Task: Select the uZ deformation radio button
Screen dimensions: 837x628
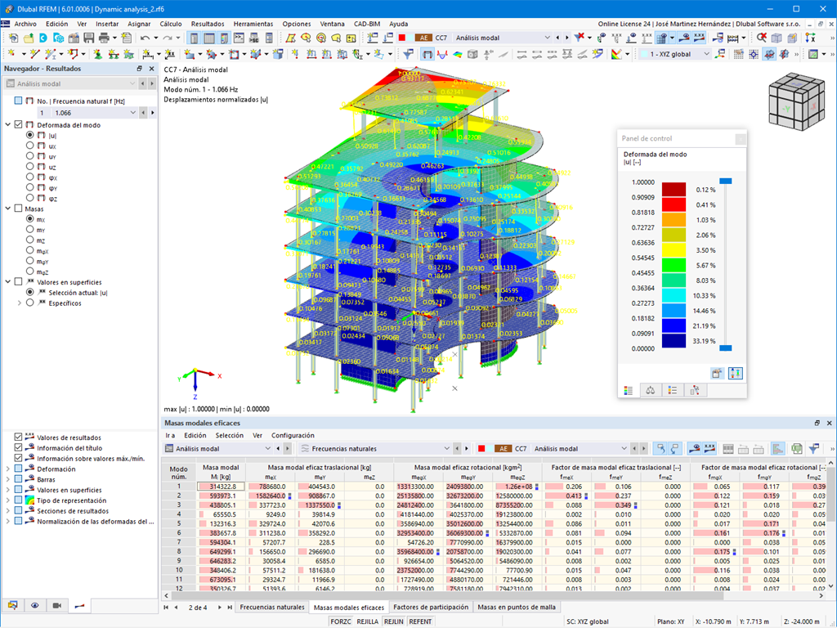Action: [x=30, y=166]
